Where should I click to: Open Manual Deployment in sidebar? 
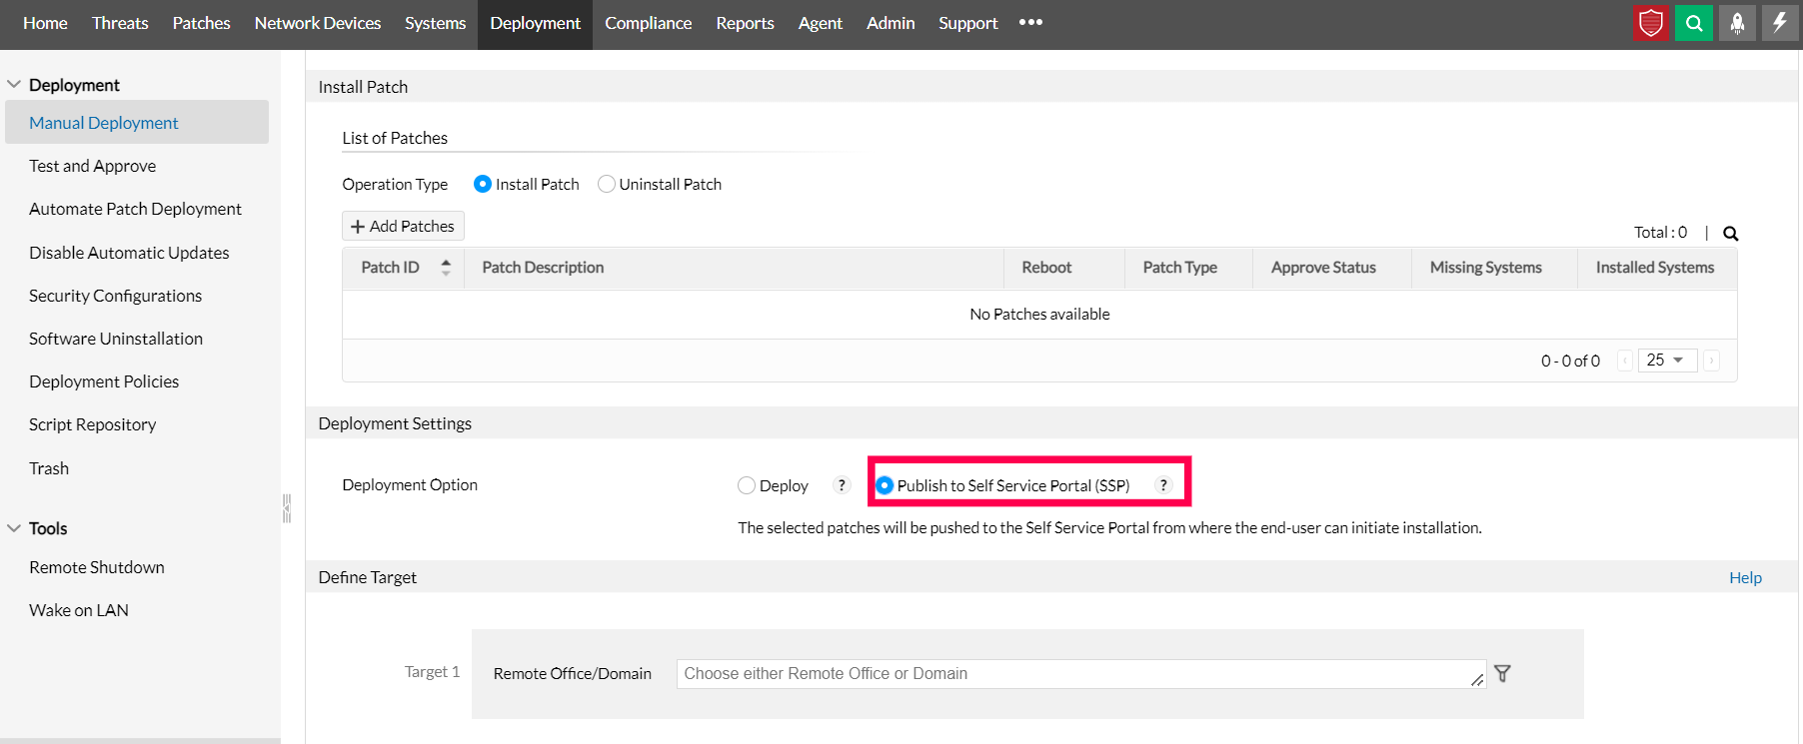pyautogui.click(x=137, y=123)
